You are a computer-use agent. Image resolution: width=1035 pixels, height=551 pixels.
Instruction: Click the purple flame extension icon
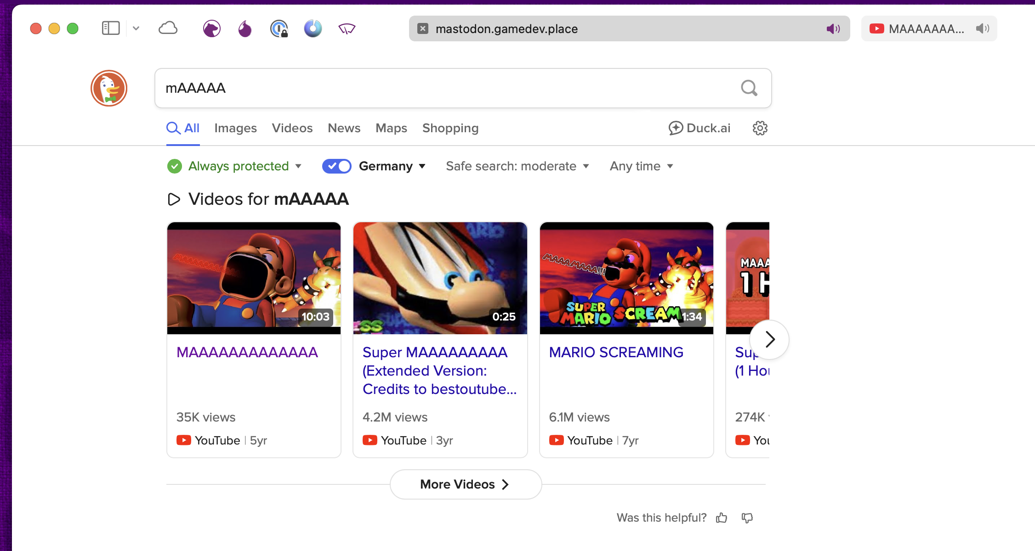click(245, 29)
